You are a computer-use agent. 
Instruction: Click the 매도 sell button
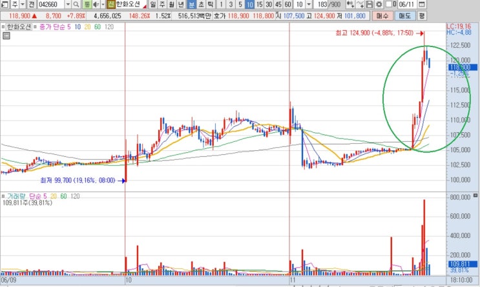tap(404, 16)
